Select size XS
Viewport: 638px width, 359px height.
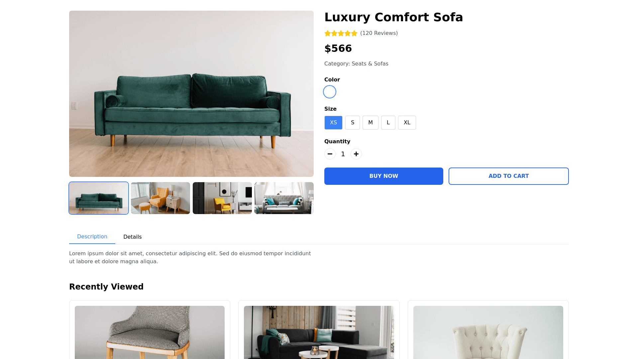[333, 123]
